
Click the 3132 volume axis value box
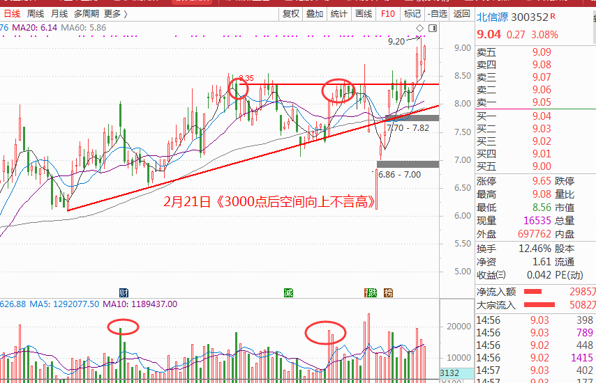[457, 373]
